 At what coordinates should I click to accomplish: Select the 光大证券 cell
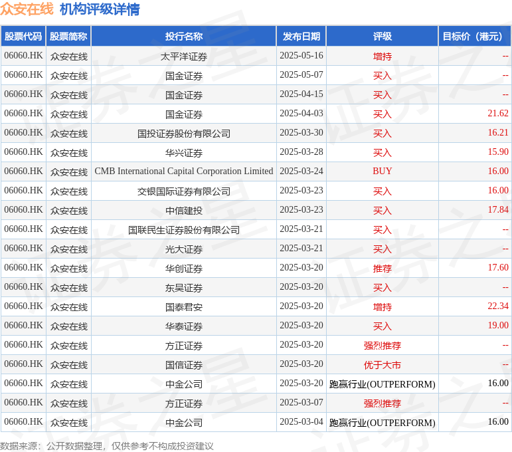[184, 249]
